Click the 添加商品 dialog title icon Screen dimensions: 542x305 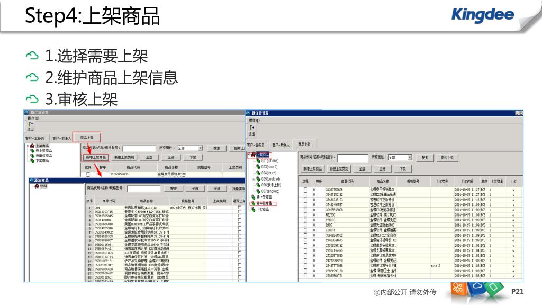click(31, 180)
